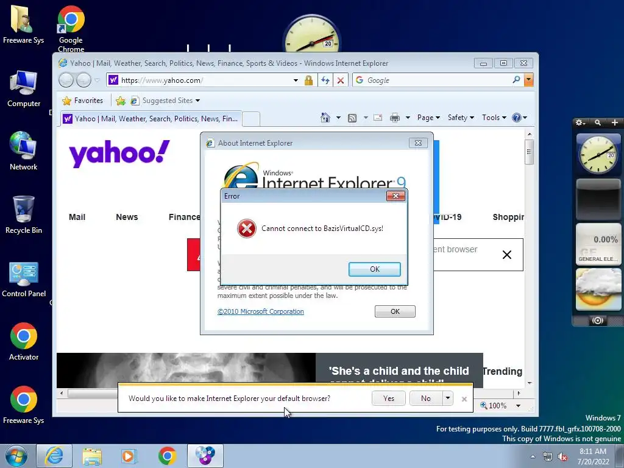The height and width of the screenshot is (468, 624).
Task: Click Internet Explorer taskbar icon
Action: click(x=54, y=456)
